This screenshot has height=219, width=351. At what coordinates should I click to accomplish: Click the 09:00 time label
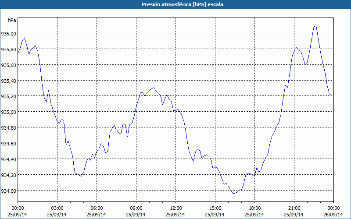click(x=136, y=208)
